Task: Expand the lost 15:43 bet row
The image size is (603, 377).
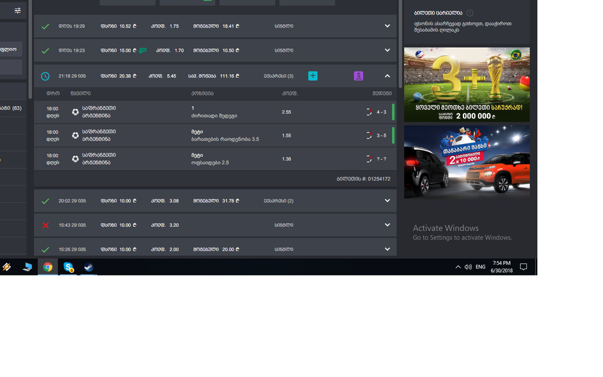Action: pos(387,224)
